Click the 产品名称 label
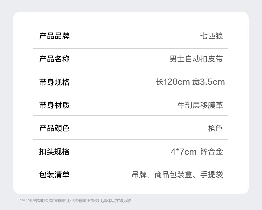Viewport: 262px width, 210px height. point(54,59)
